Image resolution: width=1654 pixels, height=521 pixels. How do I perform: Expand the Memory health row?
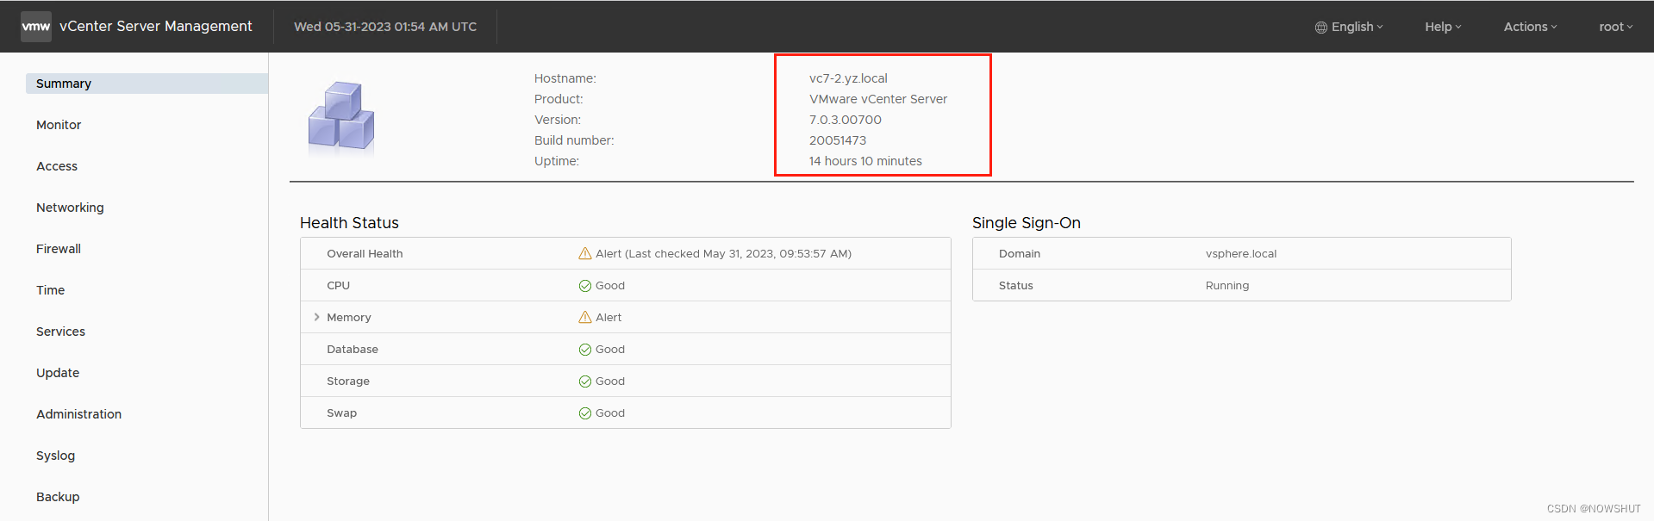[317, 317]
